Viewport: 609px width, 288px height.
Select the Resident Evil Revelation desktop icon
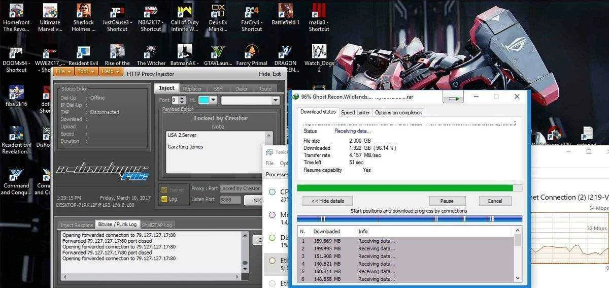coord(16,141)
